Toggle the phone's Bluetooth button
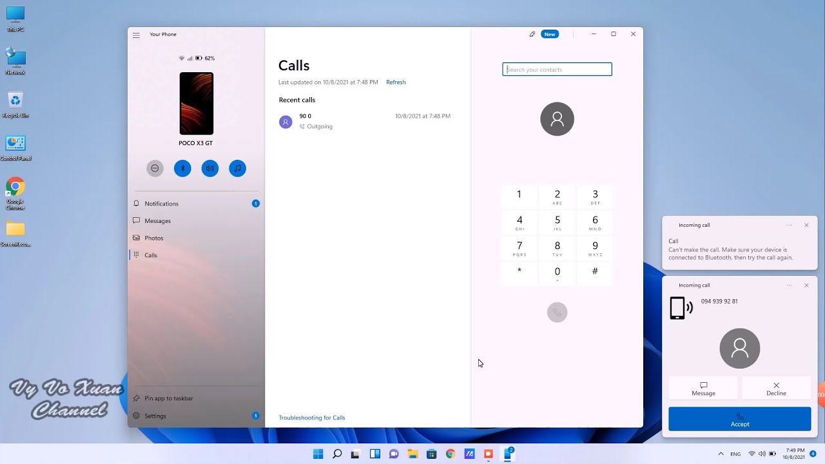Screen dimensions: 825x464 (182, 168)
